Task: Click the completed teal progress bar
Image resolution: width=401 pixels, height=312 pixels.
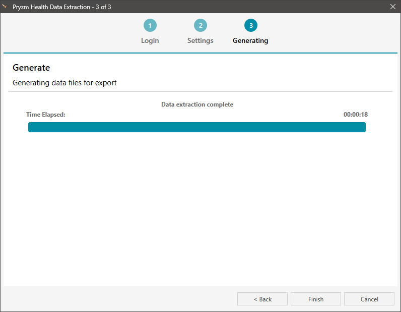Action: click(x=196, y=127)
